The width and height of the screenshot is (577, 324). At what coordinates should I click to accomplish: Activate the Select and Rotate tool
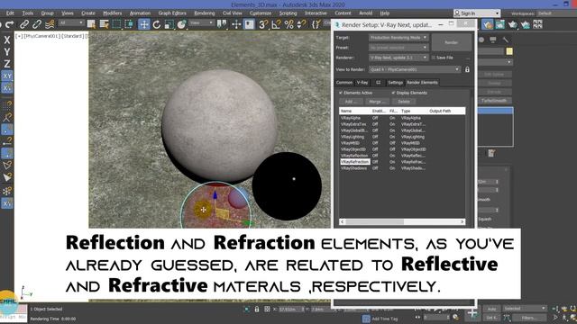(157, 24)
